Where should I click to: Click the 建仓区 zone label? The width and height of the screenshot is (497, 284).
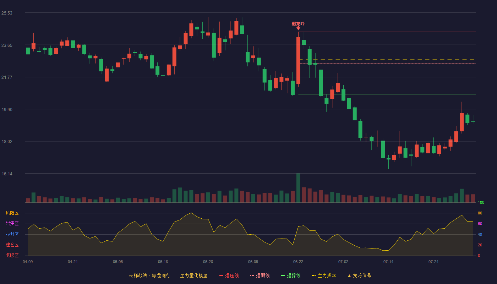pyautogui.click(x=12, y=245)
